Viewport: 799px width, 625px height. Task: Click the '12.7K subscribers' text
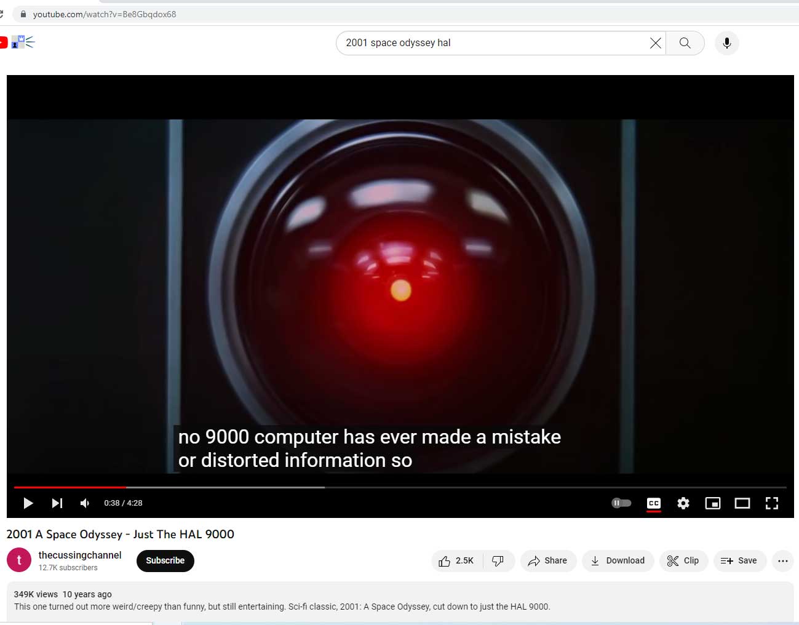coord(68,568)
